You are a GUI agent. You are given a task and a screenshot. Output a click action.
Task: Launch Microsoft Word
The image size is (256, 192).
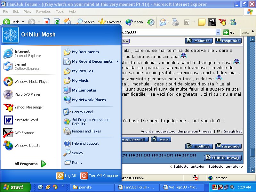[30, 120]
